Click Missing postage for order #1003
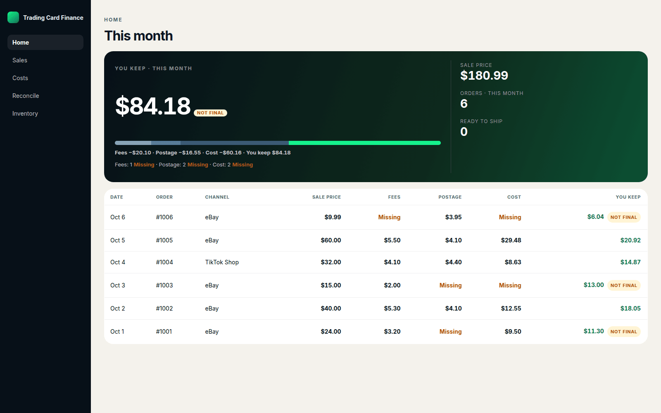661x413 pixels. [450, 285]
